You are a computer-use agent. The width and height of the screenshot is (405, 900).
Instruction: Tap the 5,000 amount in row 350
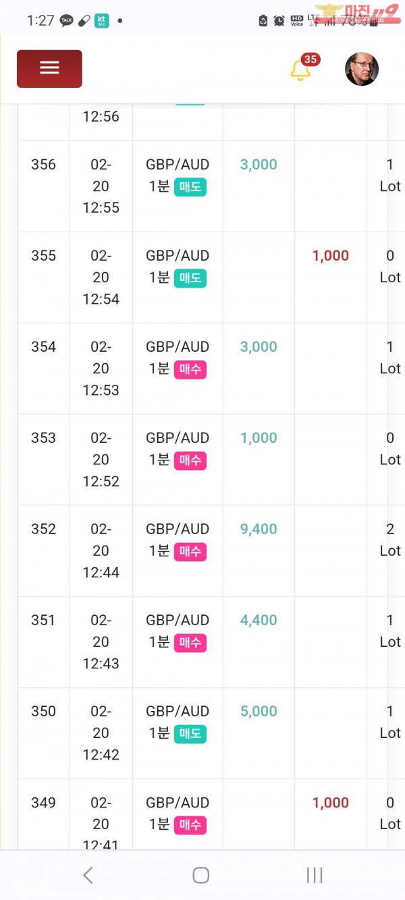(259, 711)
